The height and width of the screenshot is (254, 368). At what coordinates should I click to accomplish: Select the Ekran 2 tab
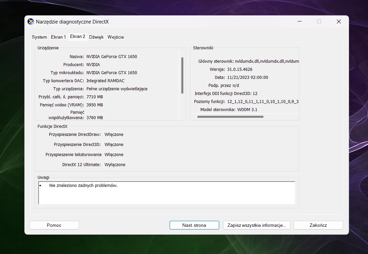[77, 37]
